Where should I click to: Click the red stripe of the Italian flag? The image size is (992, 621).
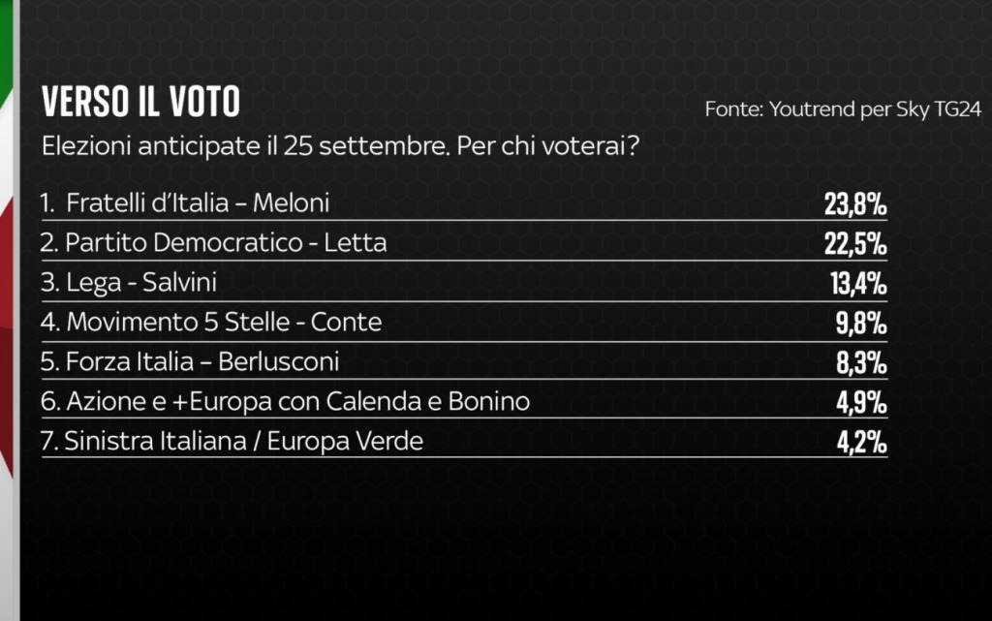coord(6,291)
